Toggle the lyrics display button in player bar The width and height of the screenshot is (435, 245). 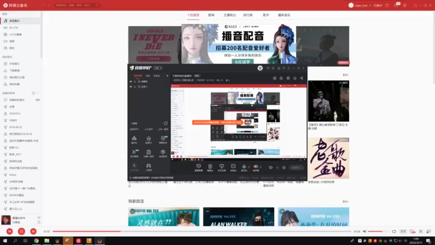click(x=420, y=231)
